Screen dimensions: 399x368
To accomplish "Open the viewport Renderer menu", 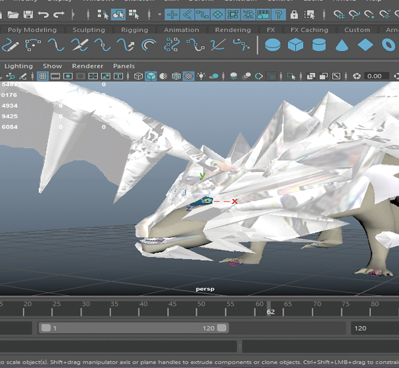I will tap(88, 66).
